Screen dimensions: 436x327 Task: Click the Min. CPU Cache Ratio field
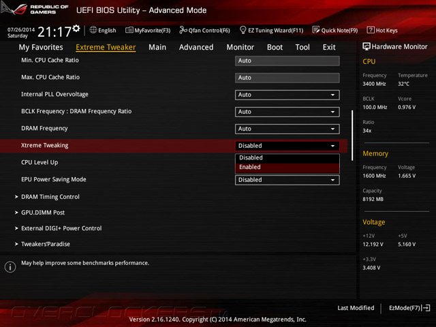pos(287,61)
